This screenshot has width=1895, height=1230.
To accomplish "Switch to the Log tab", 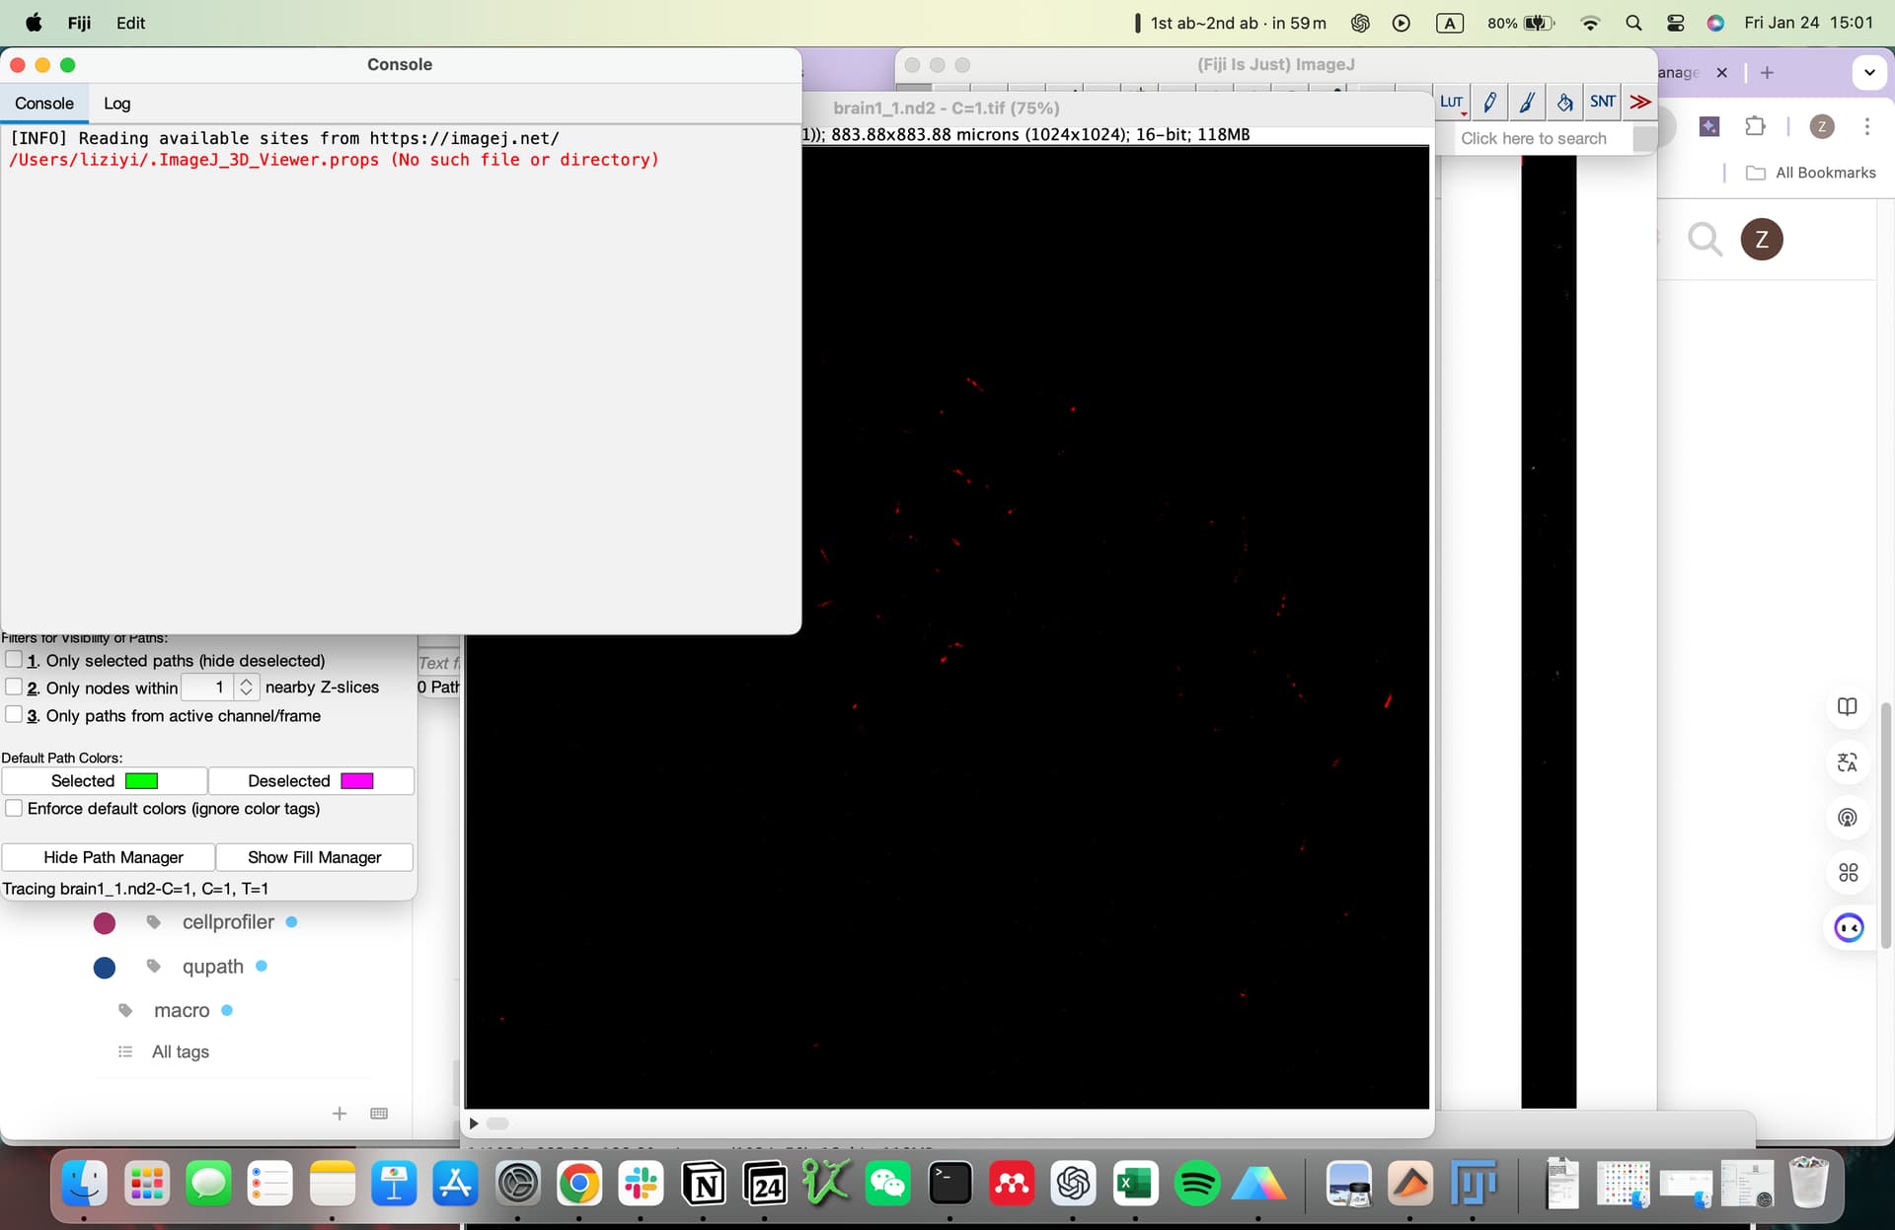I will pyautogui.click(x=116, y=104).
